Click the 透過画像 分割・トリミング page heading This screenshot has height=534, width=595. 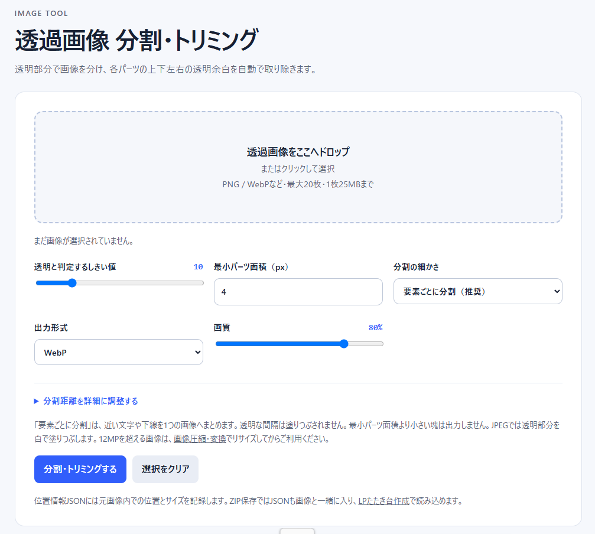click(x=136, y=40)
